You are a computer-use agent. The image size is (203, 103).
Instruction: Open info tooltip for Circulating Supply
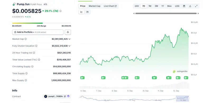click(x=32, y=66)
